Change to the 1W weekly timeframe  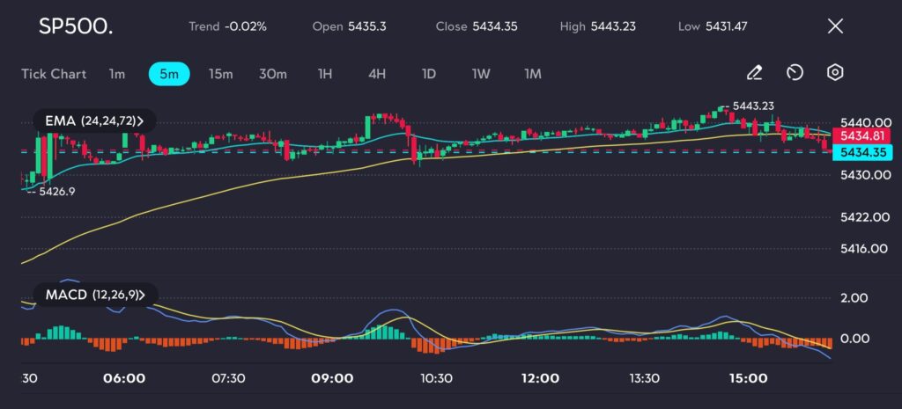pos(481,74)
